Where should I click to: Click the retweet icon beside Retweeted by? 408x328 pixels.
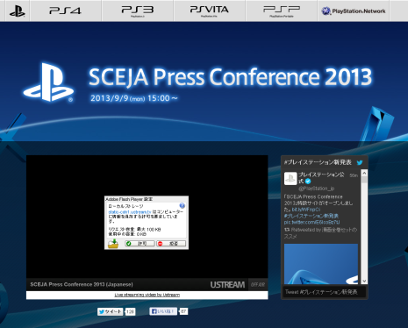[287, 230]
